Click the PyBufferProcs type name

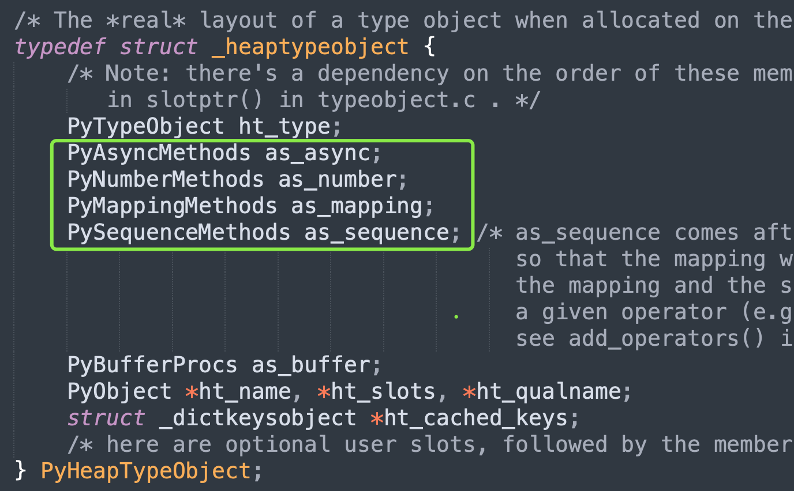tap(153, 365)
